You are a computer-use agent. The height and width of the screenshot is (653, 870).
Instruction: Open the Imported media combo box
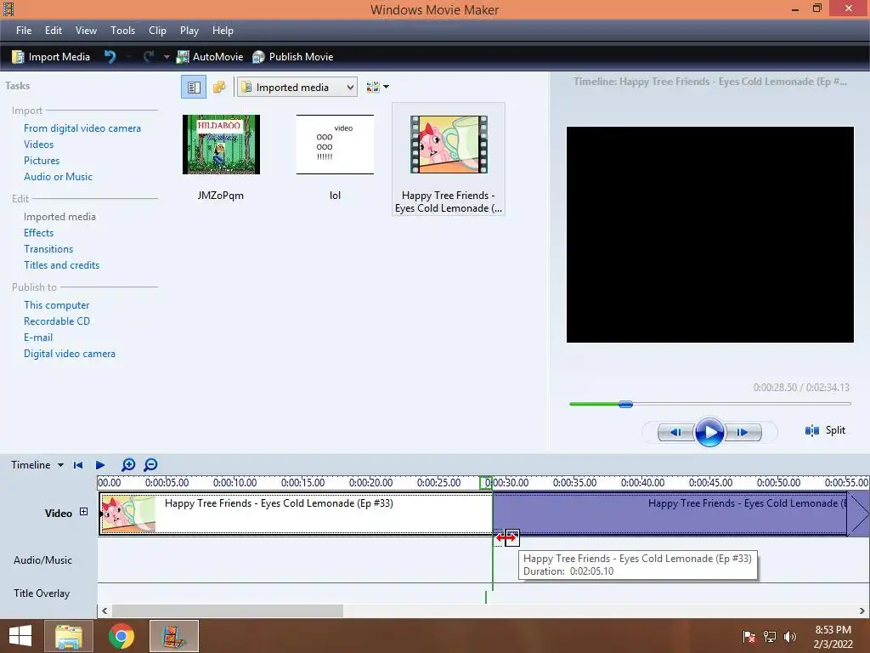tap(297, 88)
